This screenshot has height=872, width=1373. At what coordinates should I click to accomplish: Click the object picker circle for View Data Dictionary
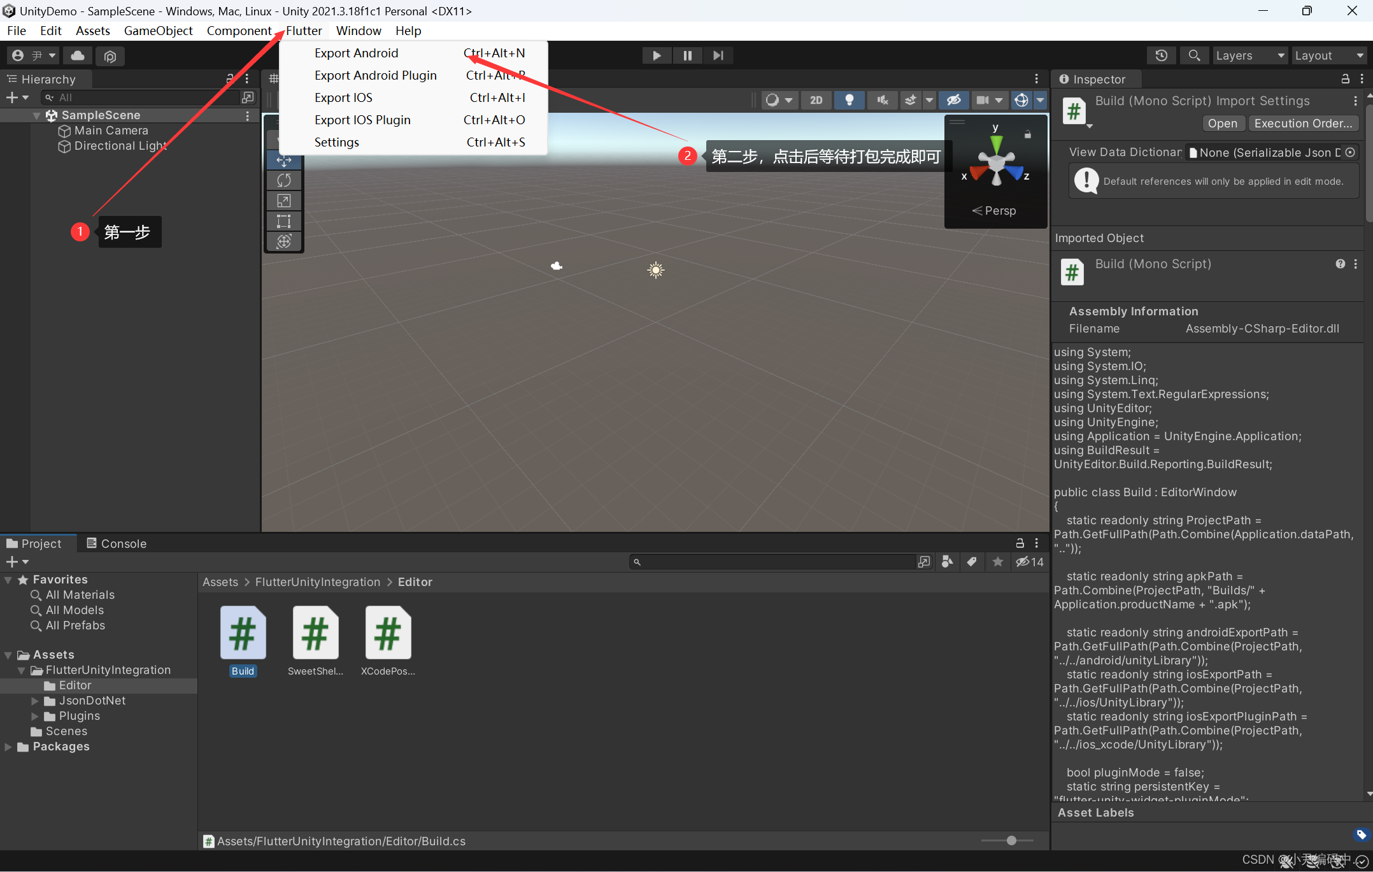coord(1349,152)
